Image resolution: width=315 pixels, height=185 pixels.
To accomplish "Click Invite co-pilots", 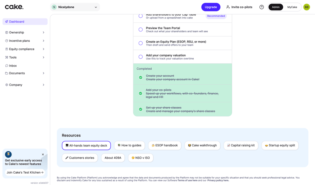I will [239, 7].
